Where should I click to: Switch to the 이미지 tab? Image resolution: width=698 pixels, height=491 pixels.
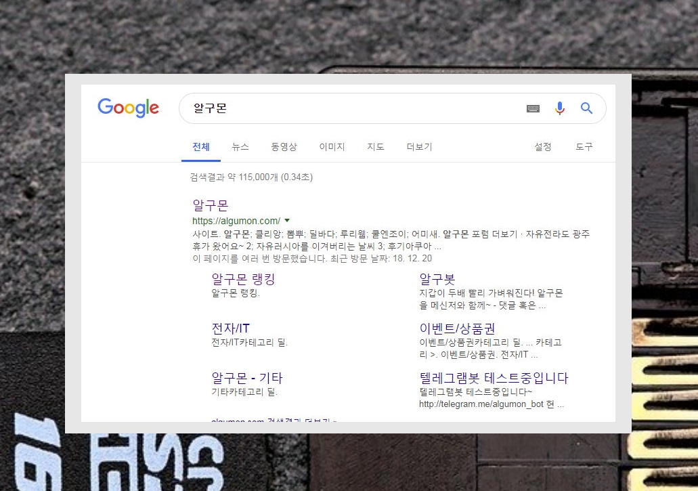point(332,147)
